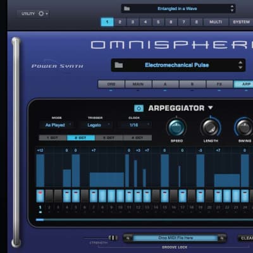This screenshot has height=253, width=253.
Task: Select previous patch with the up arrow beside Electromechanical Pulse
Action: (x=240, y=63)
